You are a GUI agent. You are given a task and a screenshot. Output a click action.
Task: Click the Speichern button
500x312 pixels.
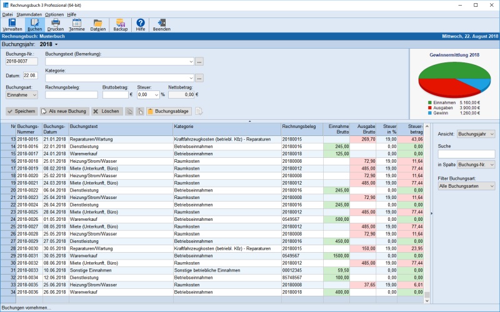tap(21, 111)
